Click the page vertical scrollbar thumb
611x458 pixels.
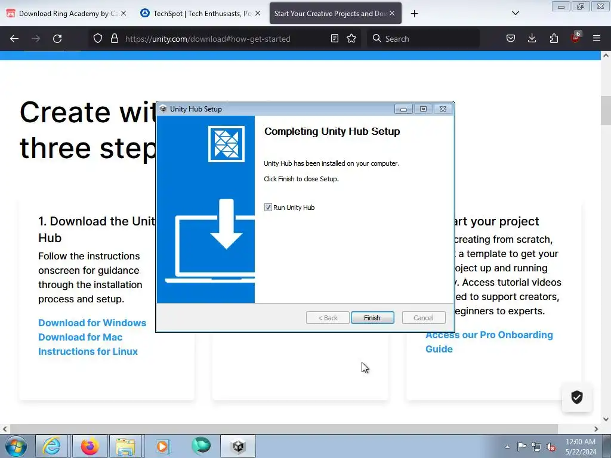606,110
